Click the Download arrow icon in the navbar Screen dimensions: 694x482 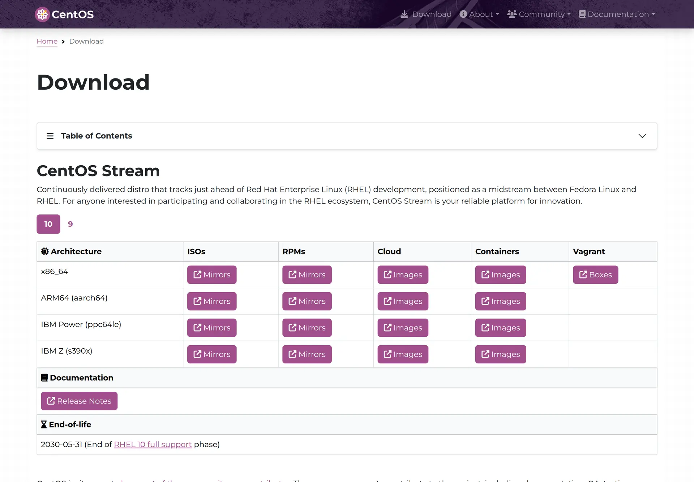(404, 14)
